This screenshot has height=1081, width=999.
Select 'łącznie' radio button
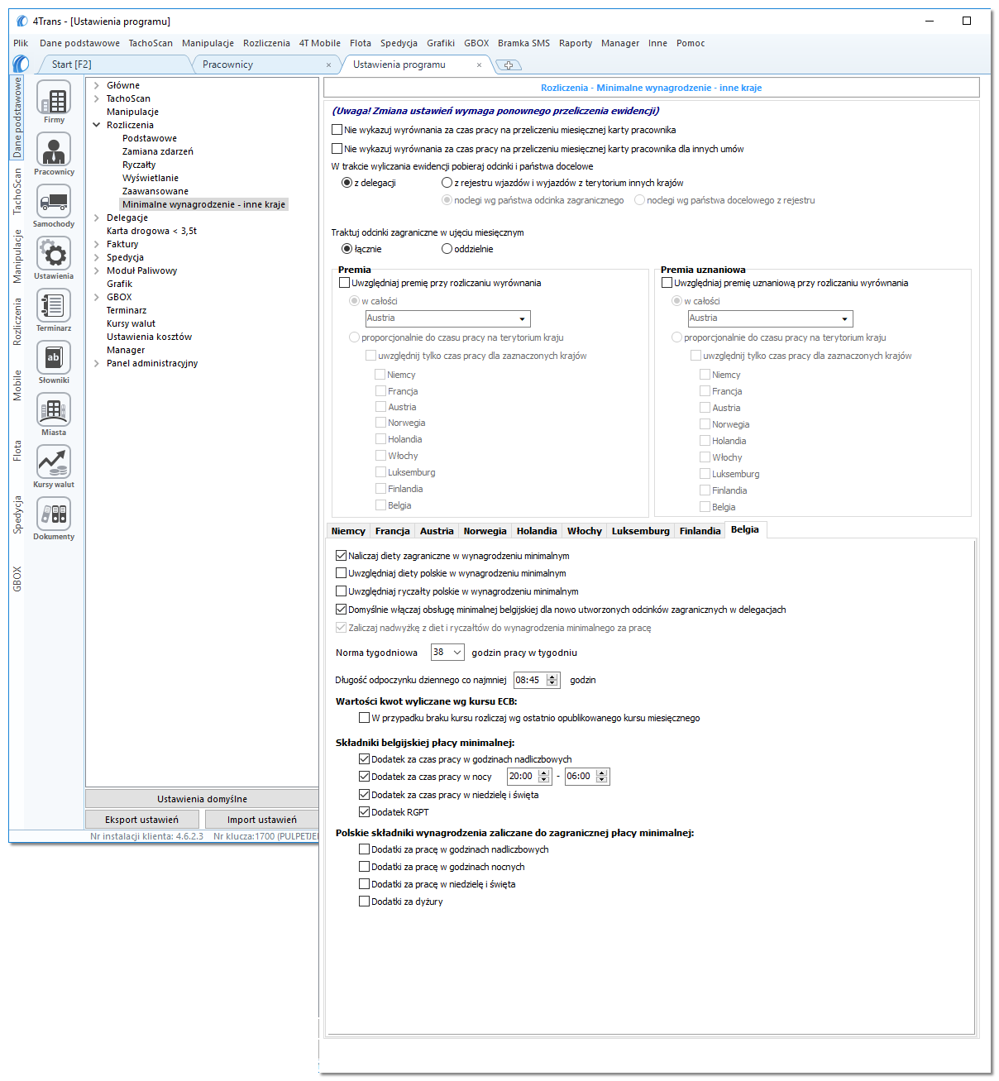pos(347,249)
